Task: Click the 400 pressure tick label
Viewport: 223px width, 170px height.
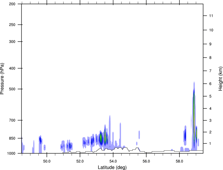Action: pos(12,68)
